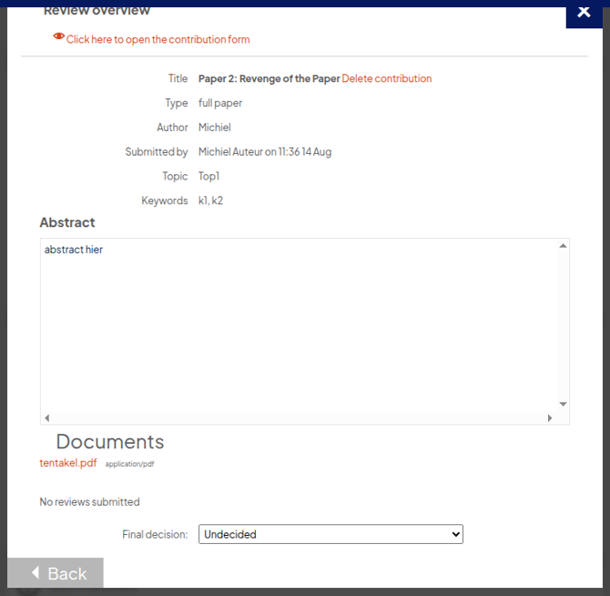Click Delete contribution link

(x=387, y=78)
